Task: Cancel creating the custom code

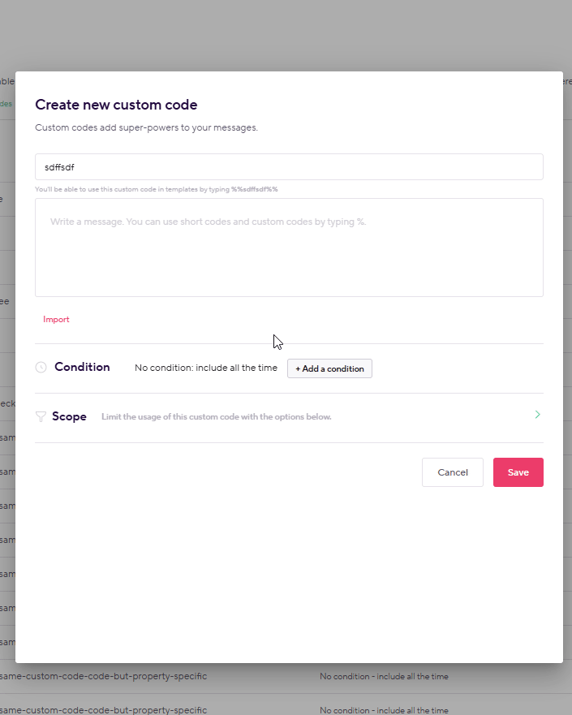Action: pyautogui.click(x=453, y=472)
